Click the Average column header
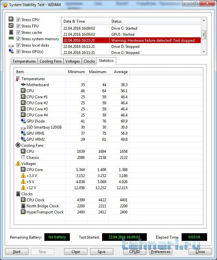This screenshot has height=260, width=217. tap(119, 72)
